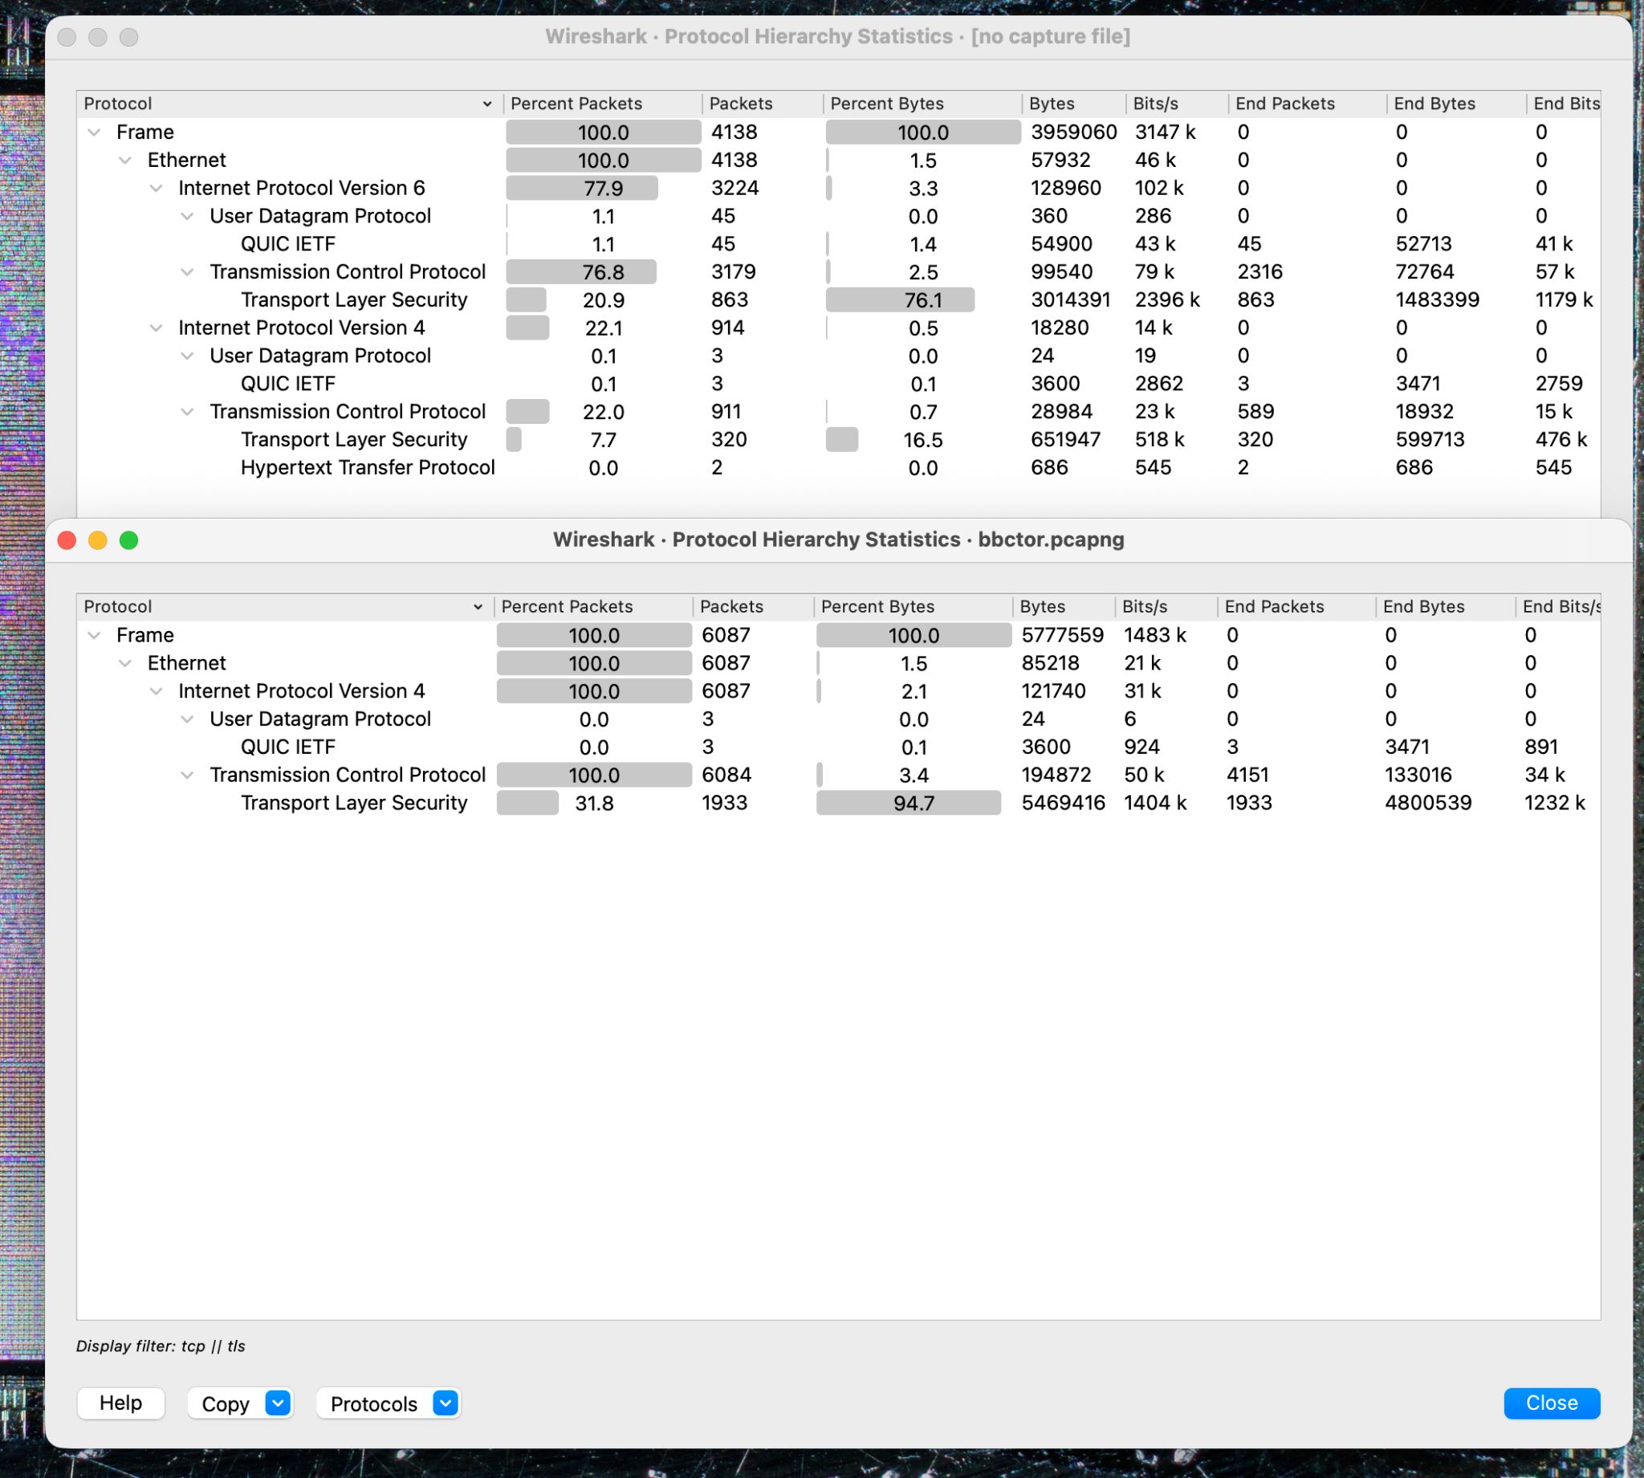Select QUIC IETF row under IPv6 in back window
Viewport: 1644px width, 1478px height.
[x=839, y=243]
